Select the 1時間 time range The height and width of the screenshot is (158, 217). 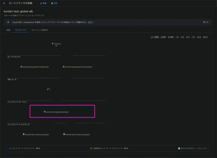tap(154, 37)
